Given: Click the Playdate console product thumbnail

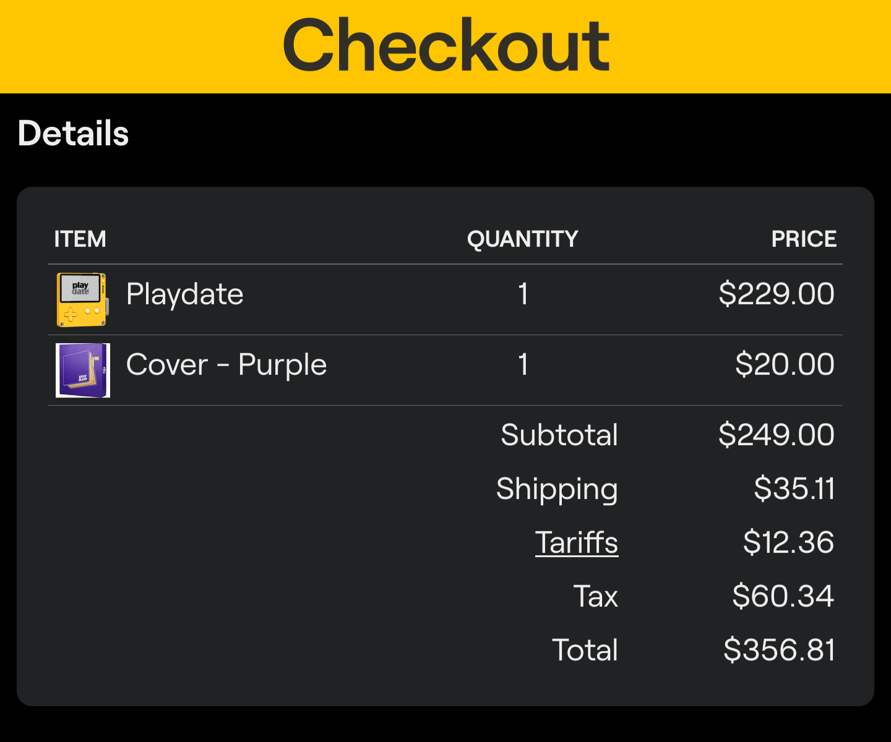Looking at the screenshot, I should (83, 300).
